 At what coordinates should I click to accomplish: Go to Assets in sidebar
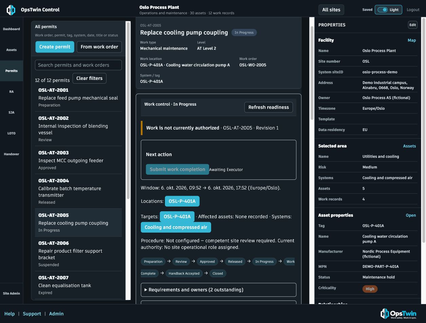tap(12, 50)
